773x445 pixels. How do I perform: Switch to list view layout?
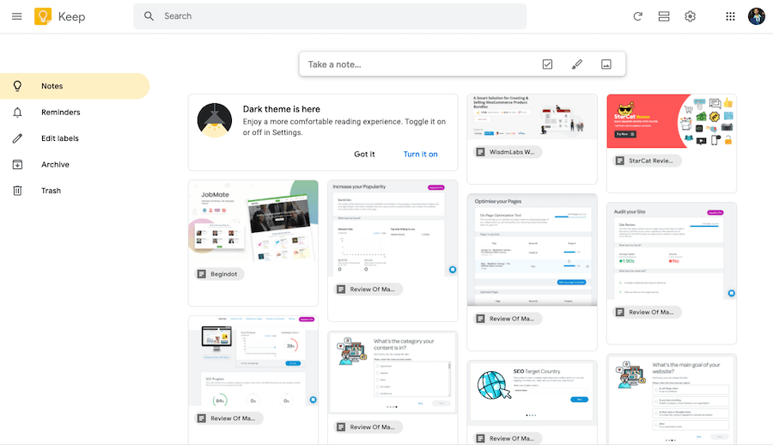tap(664, 16)
